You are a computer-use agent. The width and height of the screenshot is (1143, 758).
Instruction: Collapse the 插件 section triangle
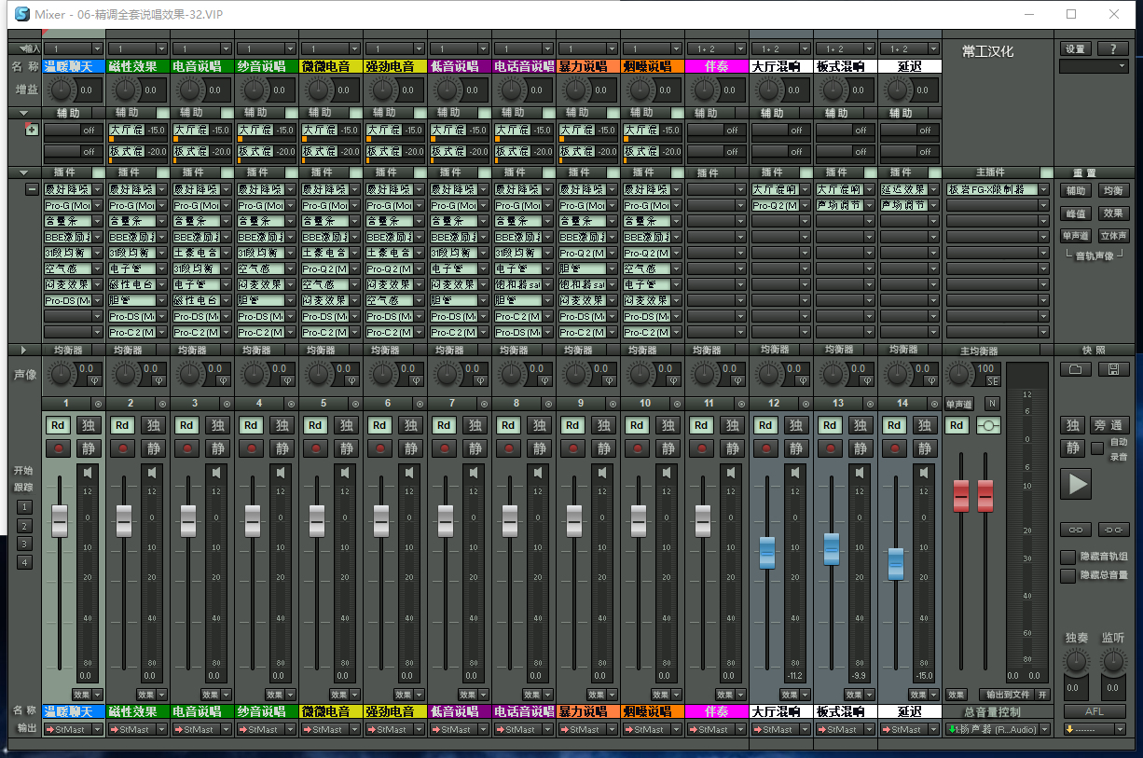(x=23, y=172)
